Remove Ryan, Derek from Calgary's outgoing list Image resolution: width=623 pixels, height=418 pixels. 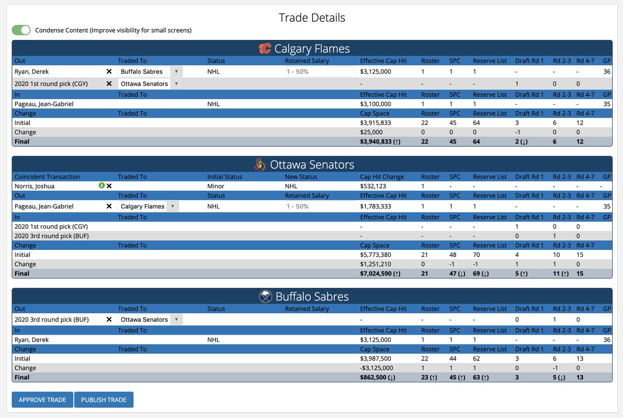(x=109, y=72)
